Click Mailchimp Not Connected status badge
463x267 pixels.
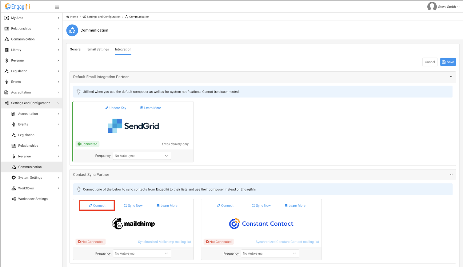coord(91,242)
